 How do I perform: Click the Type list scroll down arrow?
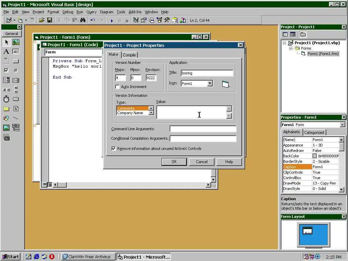click(x=151, y=113)
